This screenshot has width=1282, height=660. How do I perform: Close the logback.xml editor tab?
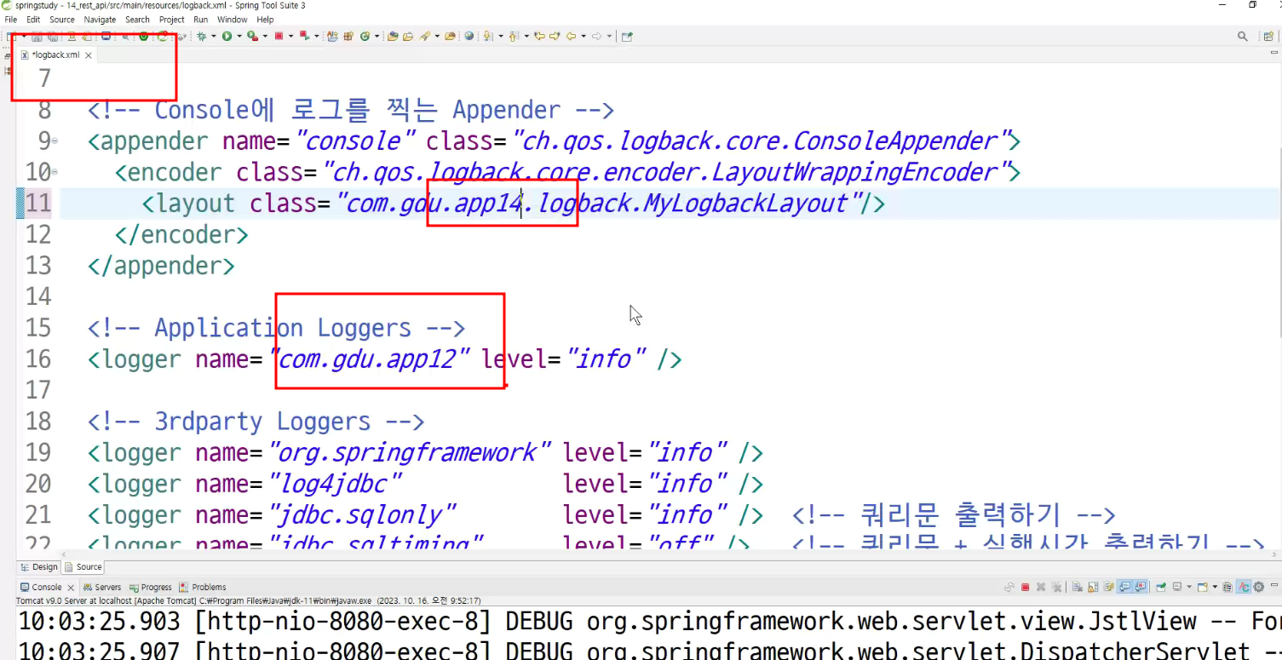click(89, 55)
